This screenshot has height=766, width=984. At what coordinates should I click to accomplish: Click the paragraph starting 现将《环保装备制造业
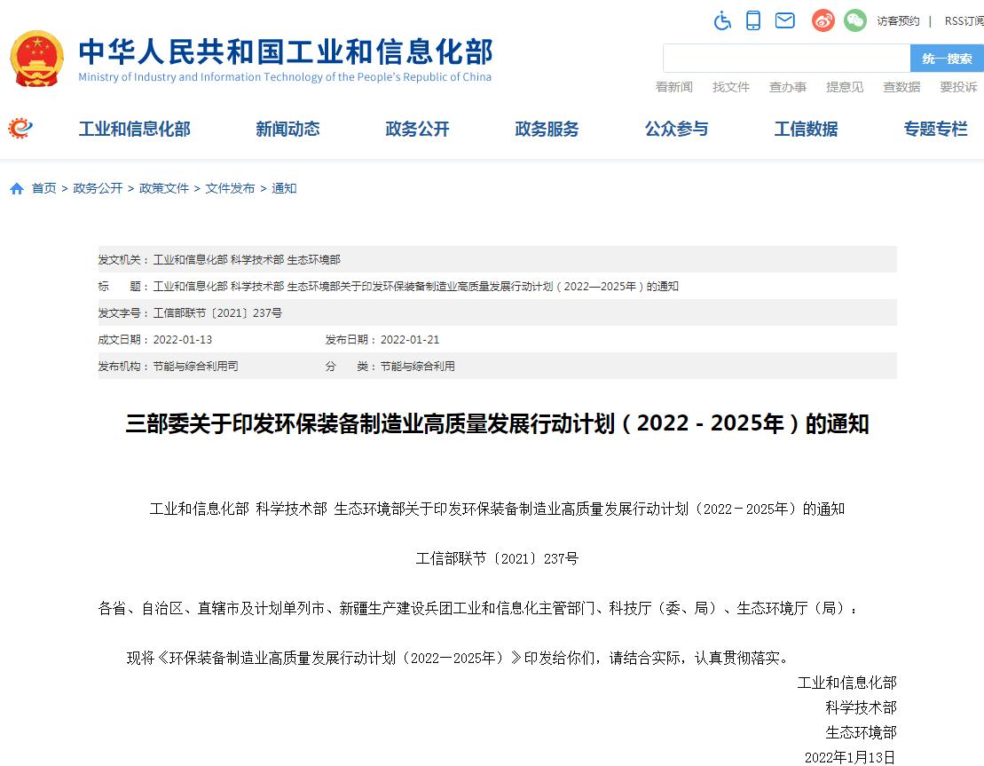tap(458, 658)
